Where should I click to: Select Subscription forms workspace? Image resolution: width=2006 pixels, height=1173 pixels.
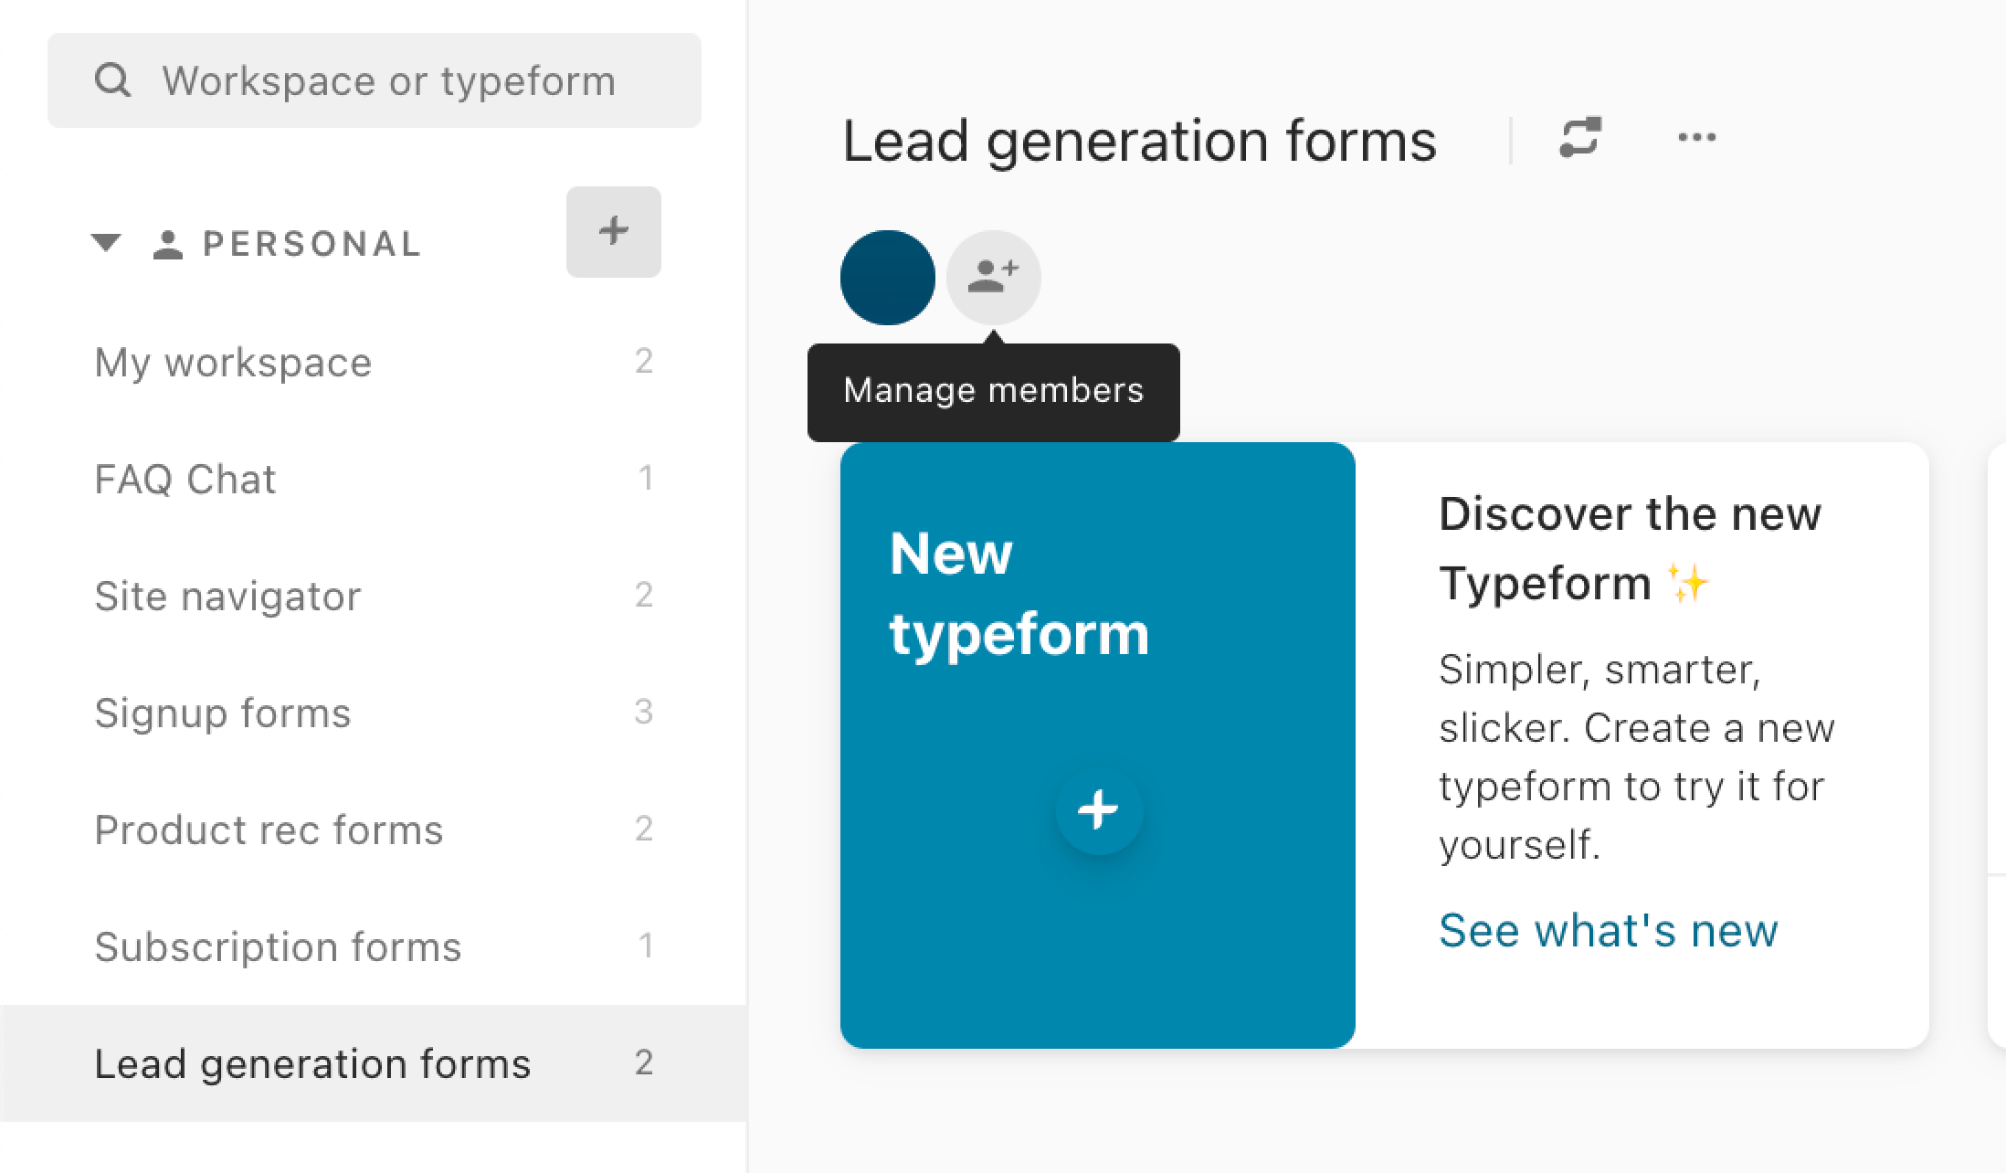pyautogui.click(x=374, y=946)
